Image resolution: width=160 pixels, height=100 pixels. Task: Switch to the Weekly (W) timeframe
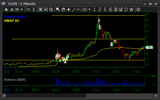click(131, 9)
